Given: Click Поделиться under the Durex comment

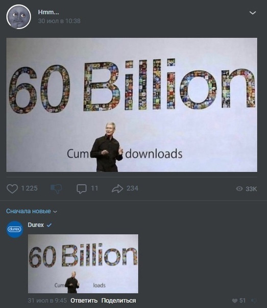Looking at the screenshot, I should click(x=118, y=300).
